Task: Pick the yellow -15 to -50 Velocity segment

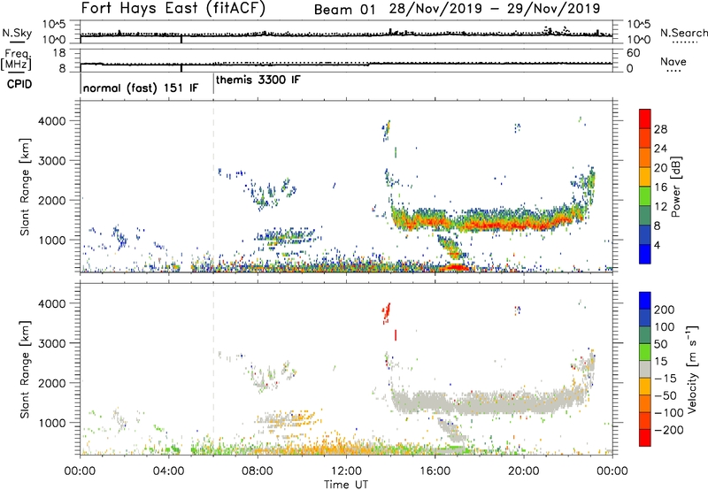Action: tap(645, 387)
